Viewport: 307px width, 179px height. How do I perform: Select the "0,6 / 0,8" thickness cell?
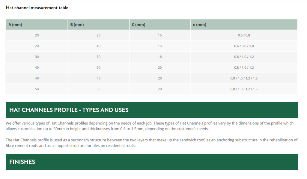(x=244, y=35)
